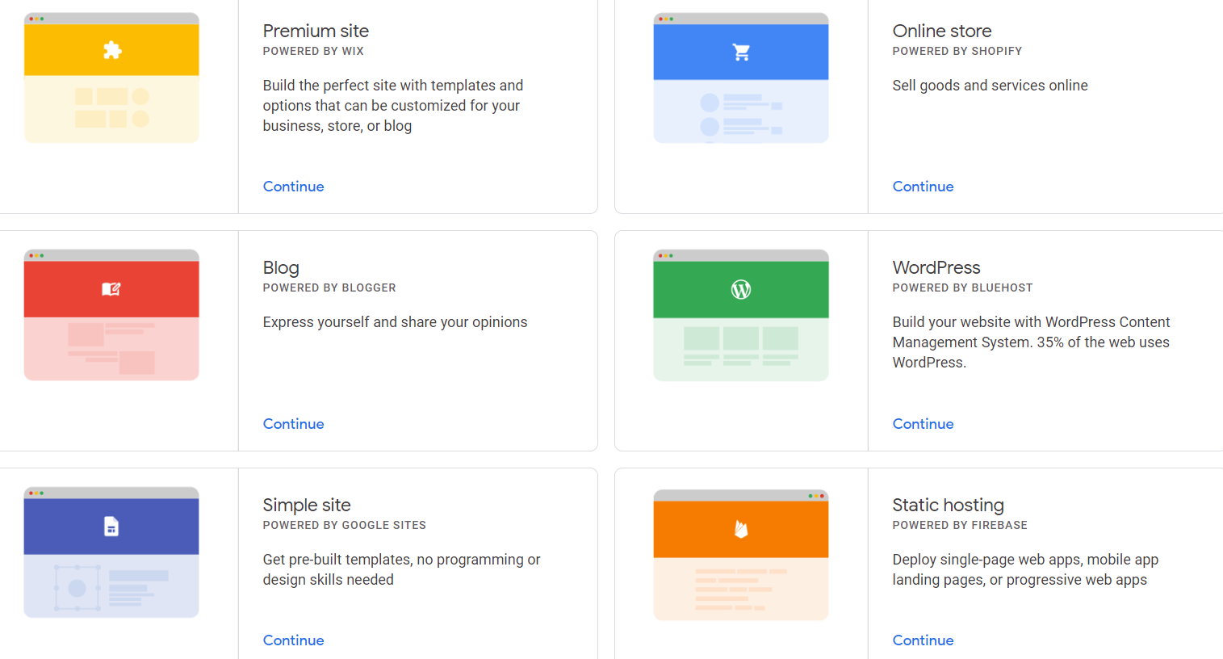Image resolution: width=1223 pixels, height=659 pixels.
Task: Click 'Express yourself and share your opinions' text
Action: tap(396, 322)
